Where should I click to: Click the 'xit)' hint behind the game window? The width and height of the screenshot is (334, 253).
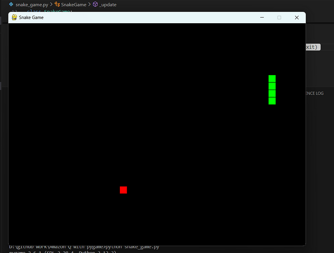313,47
